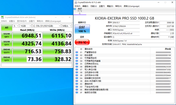Click RND4K Q32T1 write result 758.83

tap(57, 51)
